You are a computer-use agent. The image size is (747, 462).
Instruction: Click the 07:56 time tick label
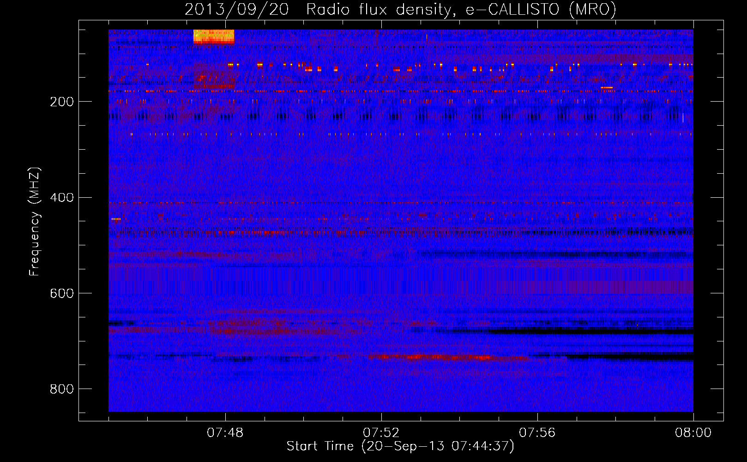click(x=537, y=433)
